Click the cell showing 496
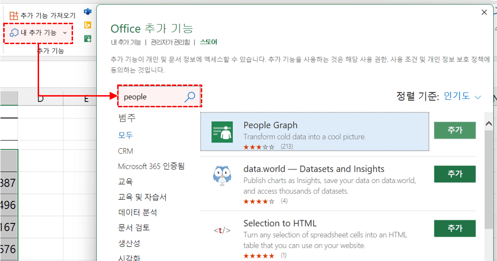 (x=9, y=205)
